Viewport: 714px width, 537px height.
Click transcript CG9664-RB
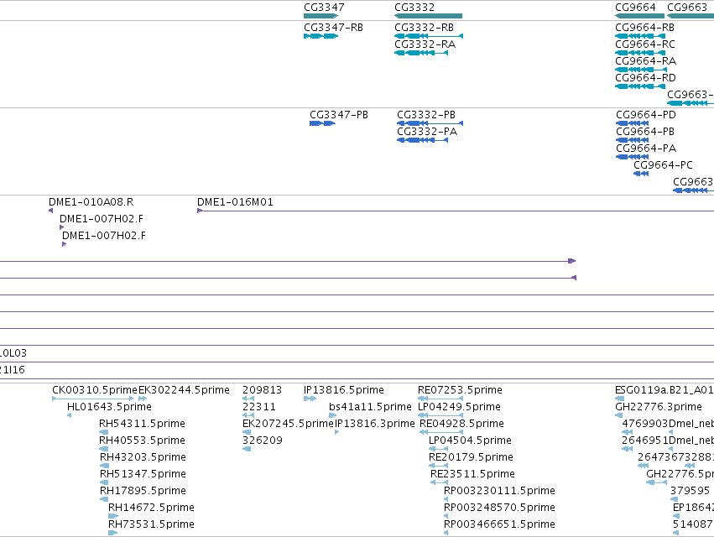pos(645,28)
